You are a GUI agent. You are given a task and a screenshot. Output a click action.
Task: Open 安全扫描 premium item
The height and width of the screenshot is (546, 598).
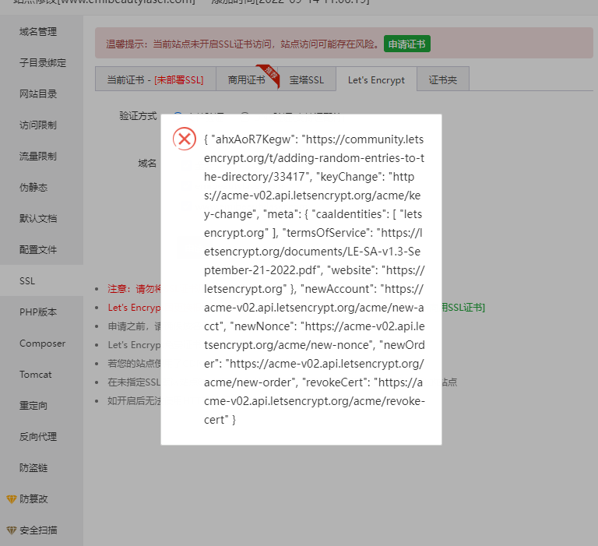pyautogui.click(x=38, y=530)
